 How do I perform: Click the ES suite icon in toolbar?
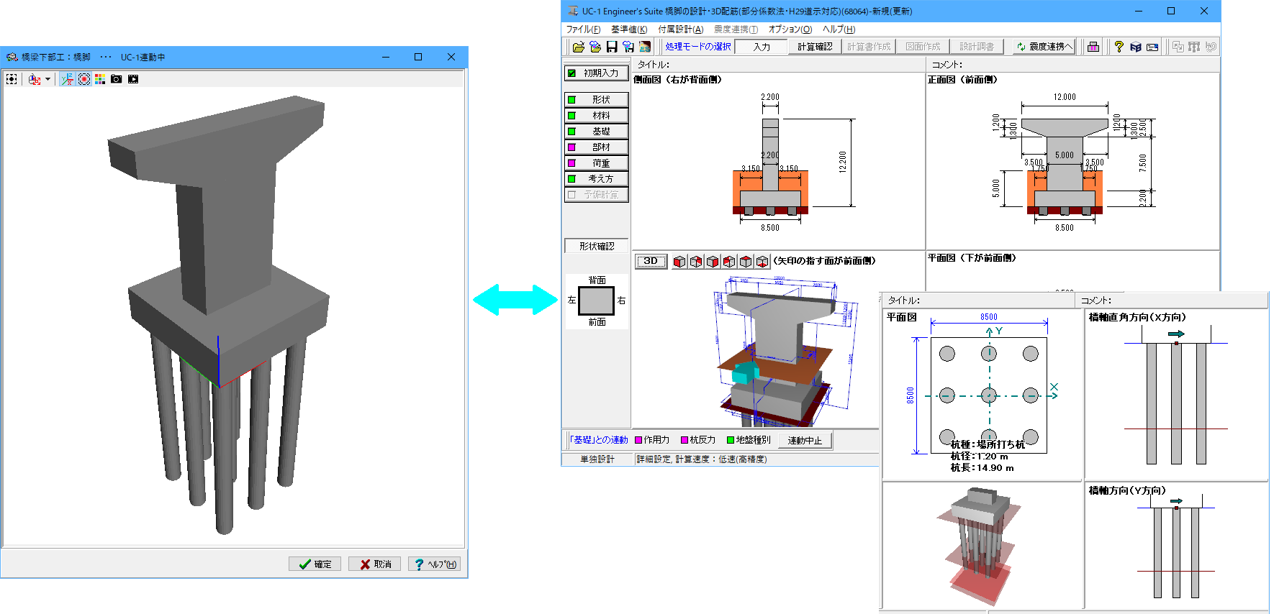click(x=645, y=47)
